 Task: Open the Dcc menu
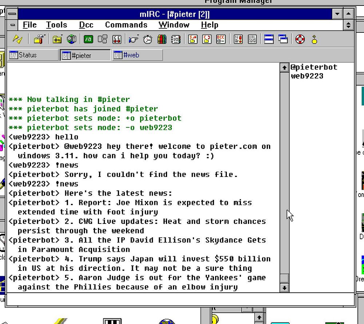86,25
